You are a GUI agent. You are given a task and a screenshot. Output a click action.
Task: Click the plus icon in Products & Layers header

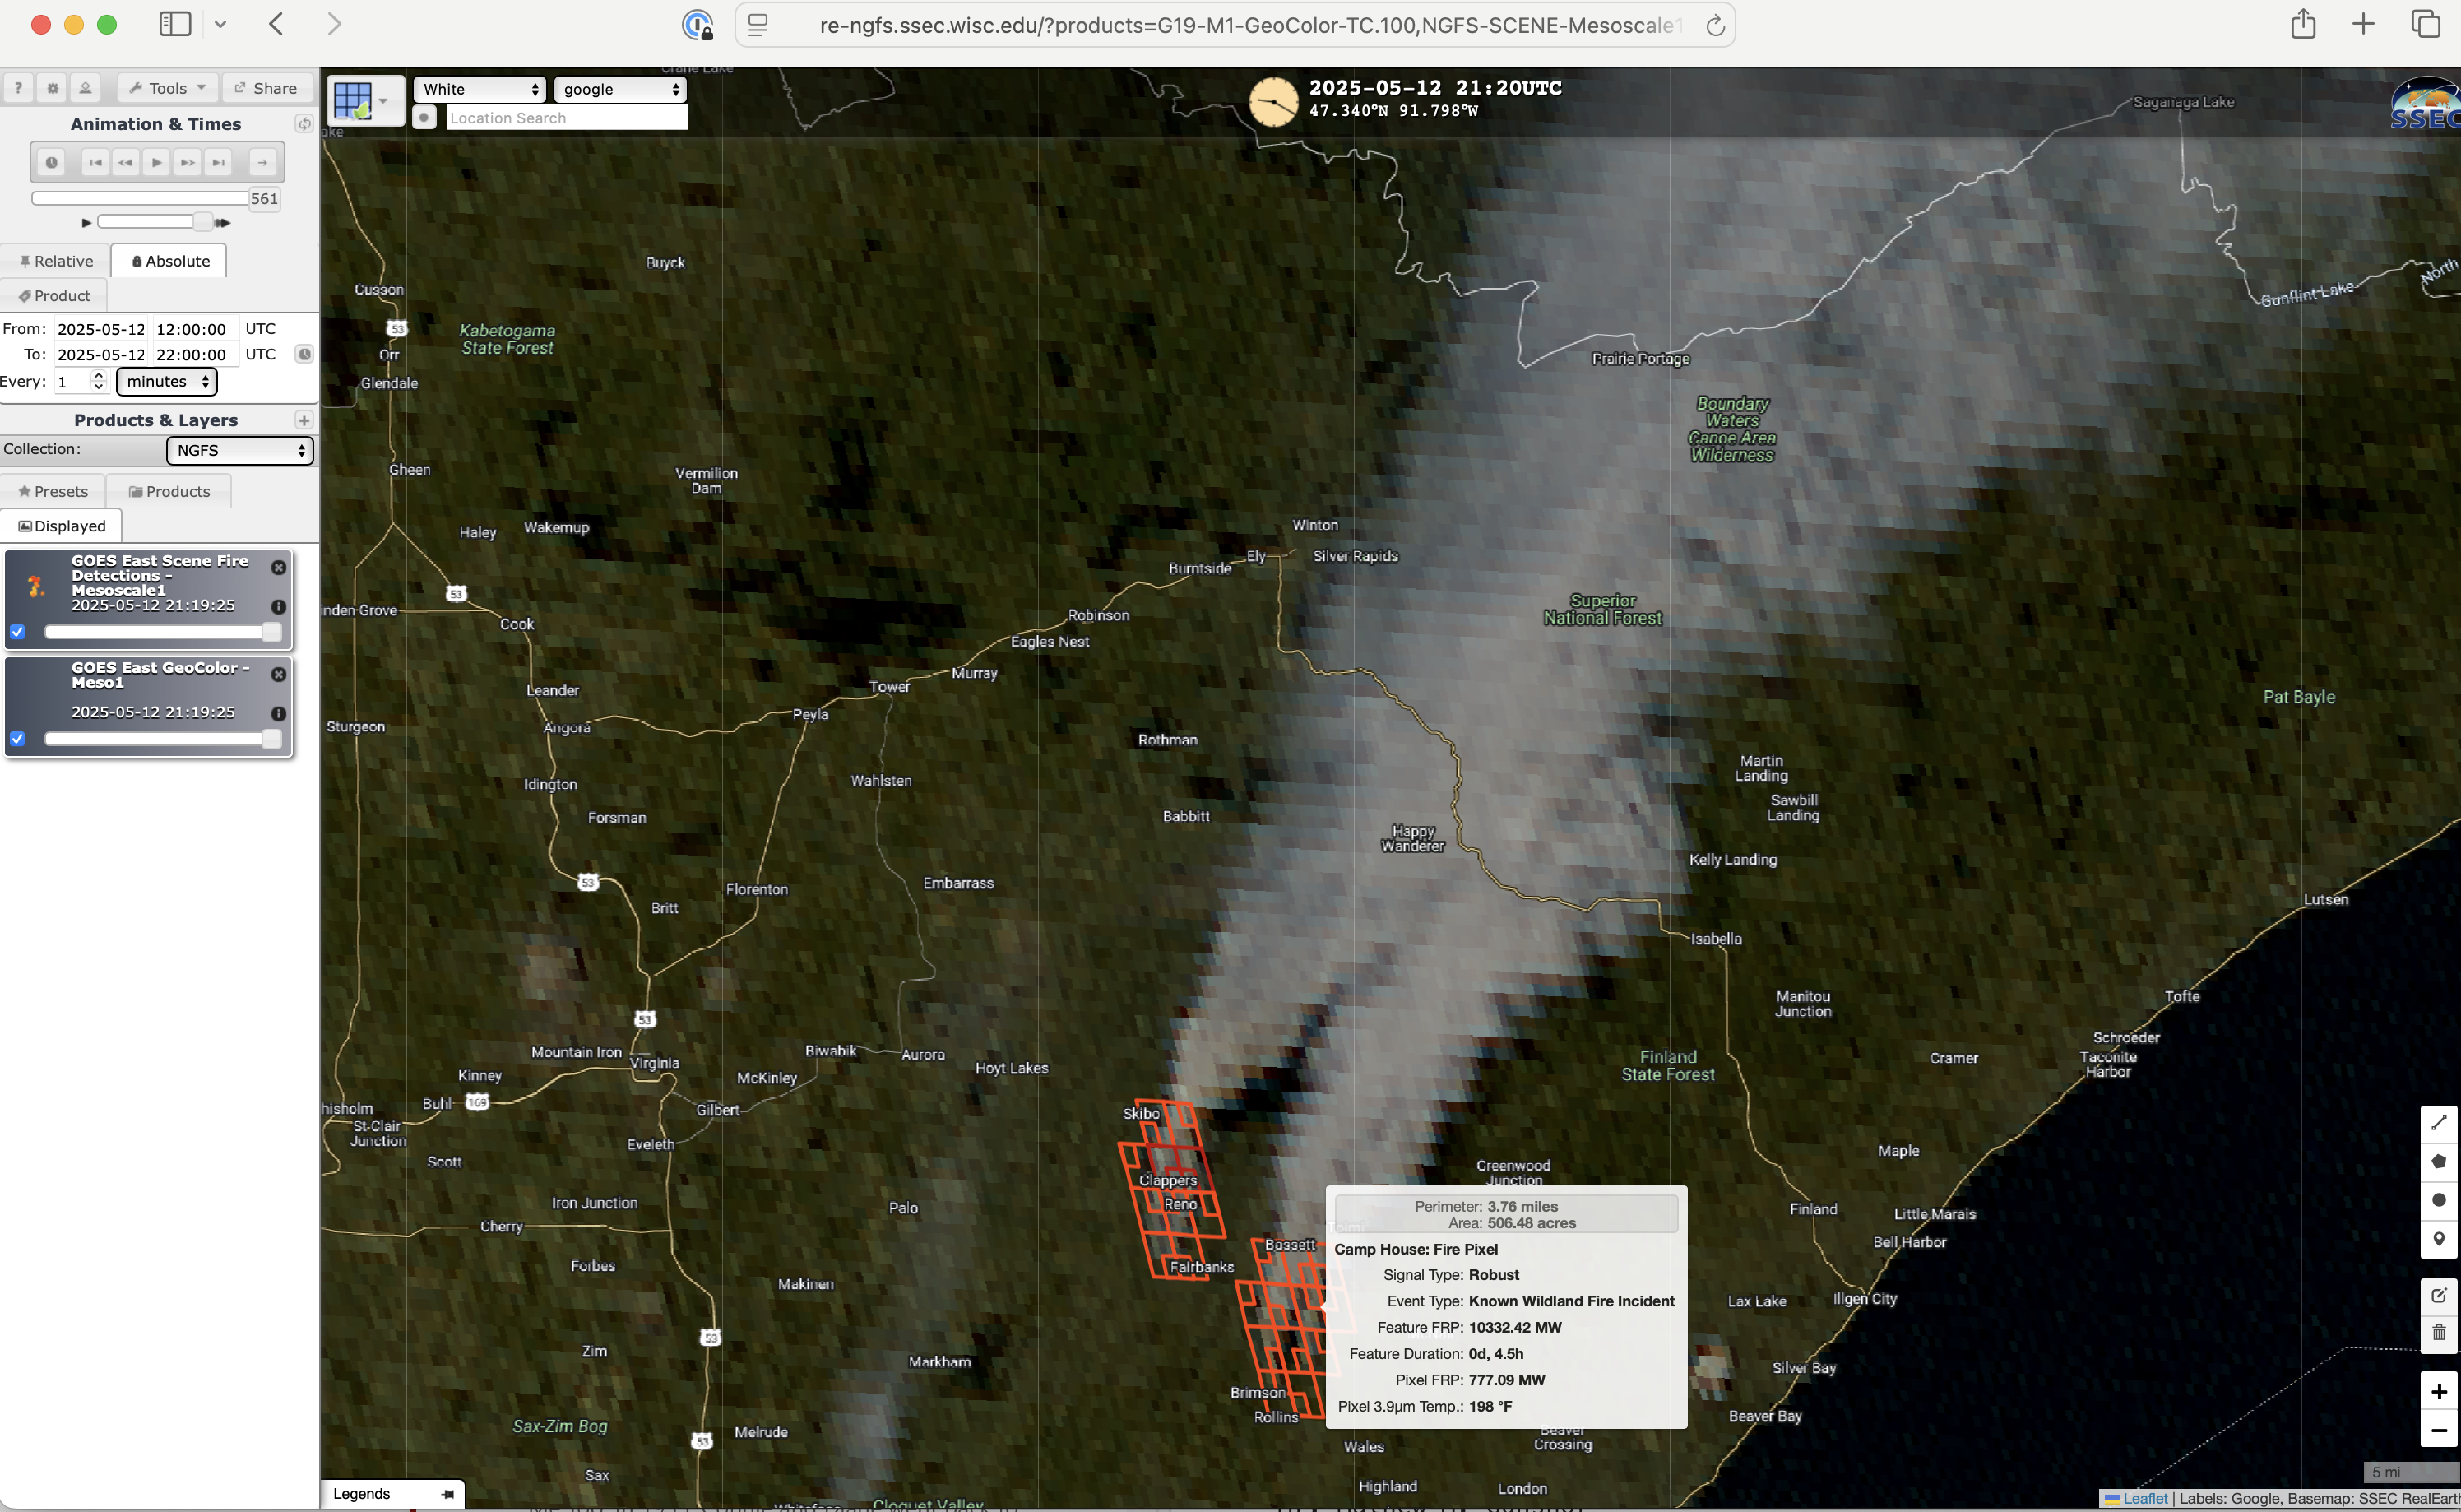pyautogui.click(x=304, y=420)
